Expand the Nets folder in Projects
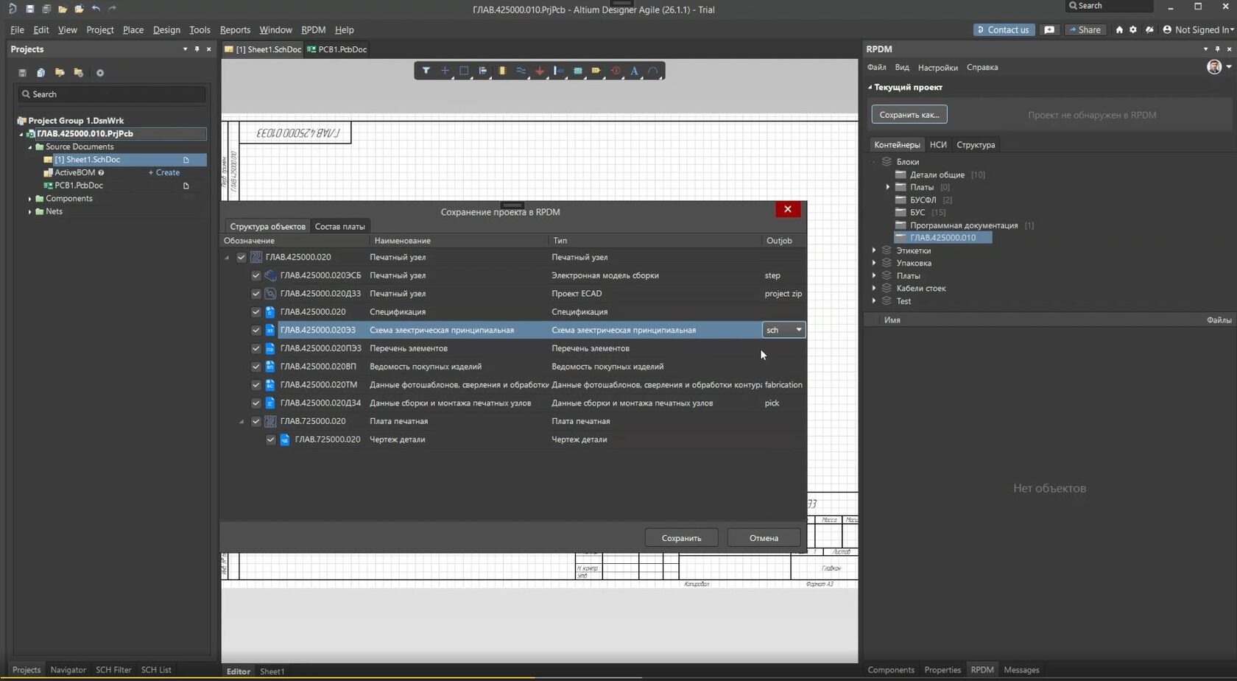Screen dimensions: 1237x681 tap(30, 211)
